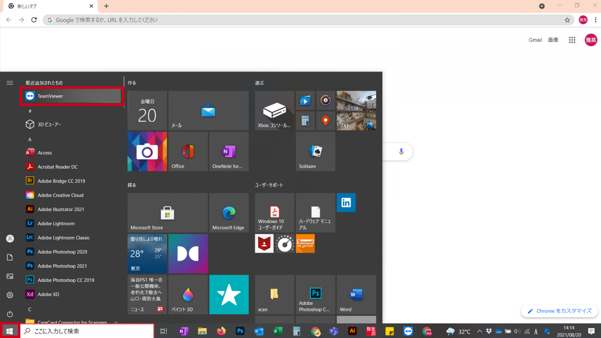Open the Gmail link

[x=535, y=40]
